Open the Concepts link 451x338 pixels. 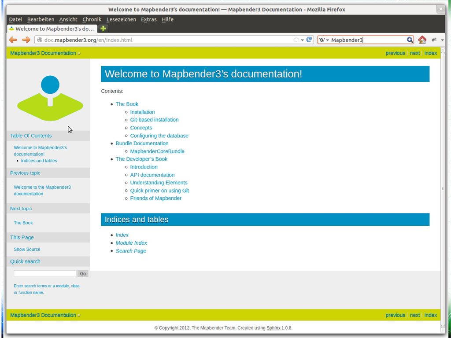click(141, 128)
